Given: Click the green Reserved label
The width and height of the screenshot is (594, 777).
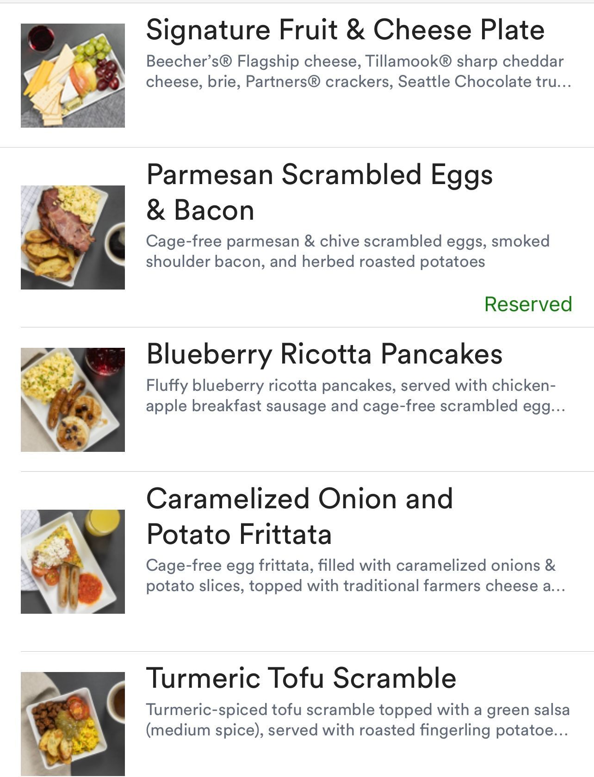Looking at the screenshot, I should point(528,304).
